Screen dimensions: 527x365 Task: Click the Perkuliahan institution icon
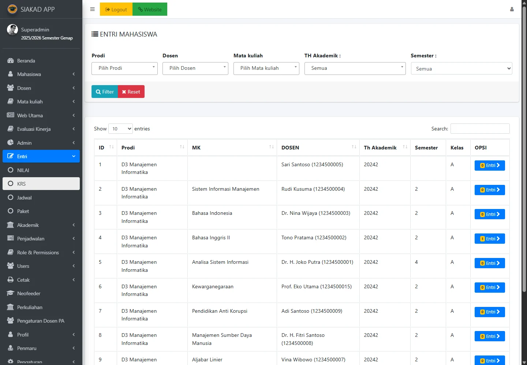(x=11, y=307)
